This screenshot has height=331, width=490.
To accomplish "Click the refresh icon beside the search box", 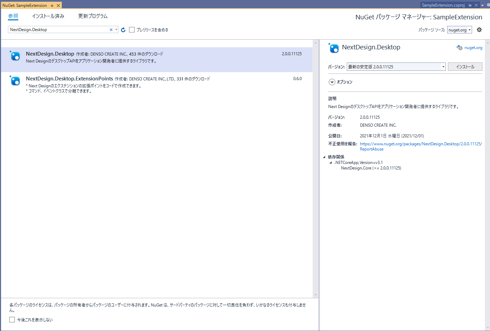I will [x=123, y=30].
